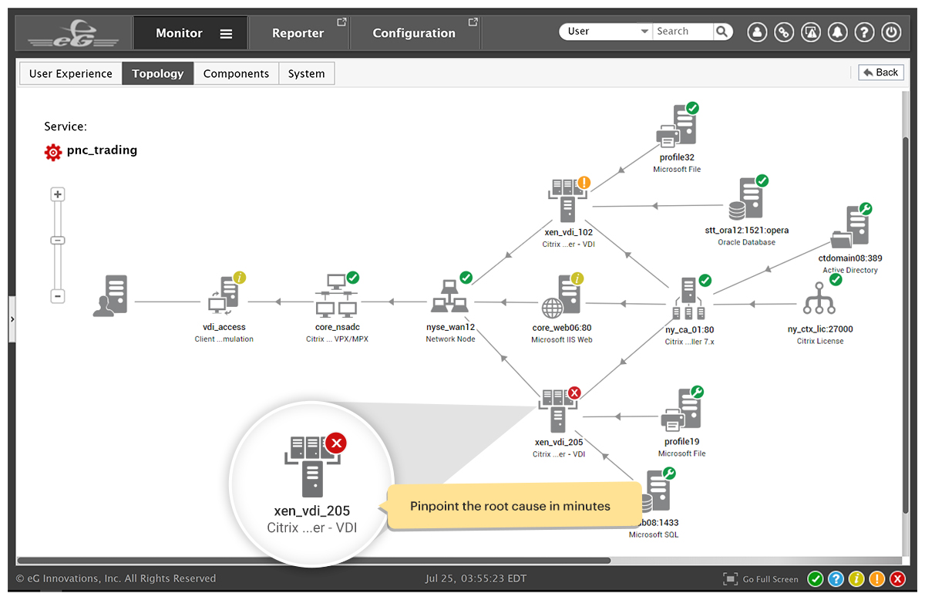Click Go Full Screen

click(768, 578)
